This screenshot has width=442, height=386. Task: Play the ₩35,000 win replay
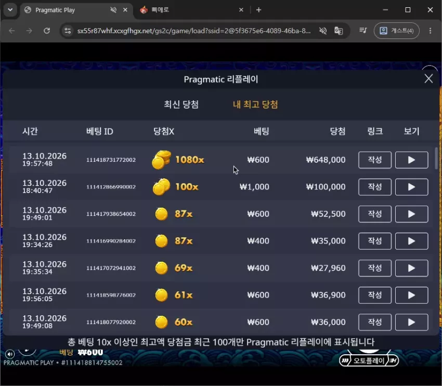click(x=411, y=241)
